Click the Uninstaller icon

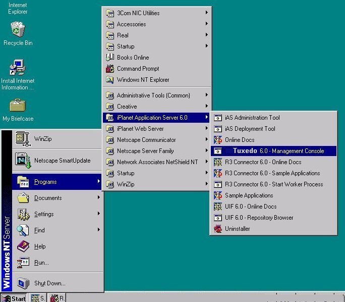(x=218, y=229)
